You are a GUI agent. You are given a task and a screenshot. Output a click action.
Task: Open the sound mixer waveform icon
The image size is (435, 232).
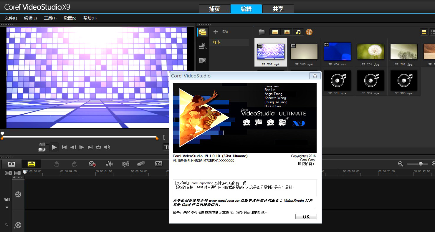point(110,164)
